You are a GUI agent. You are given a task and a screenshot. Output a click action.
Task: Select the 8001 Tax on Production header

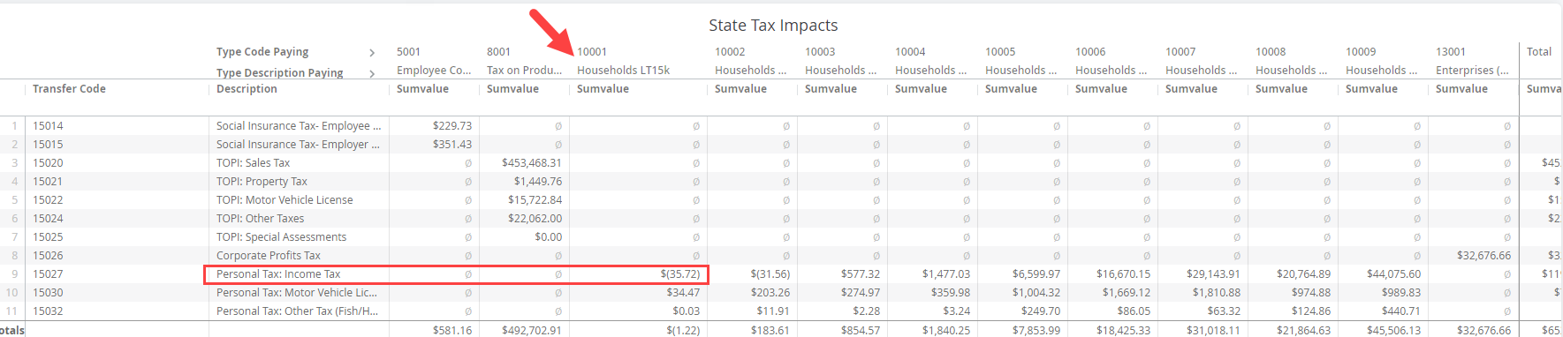pos(524,61)
